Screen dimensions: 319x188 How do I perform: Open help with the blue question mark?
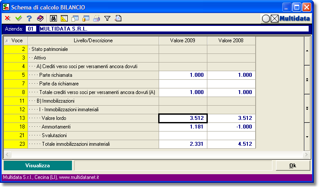click(29, 18)
